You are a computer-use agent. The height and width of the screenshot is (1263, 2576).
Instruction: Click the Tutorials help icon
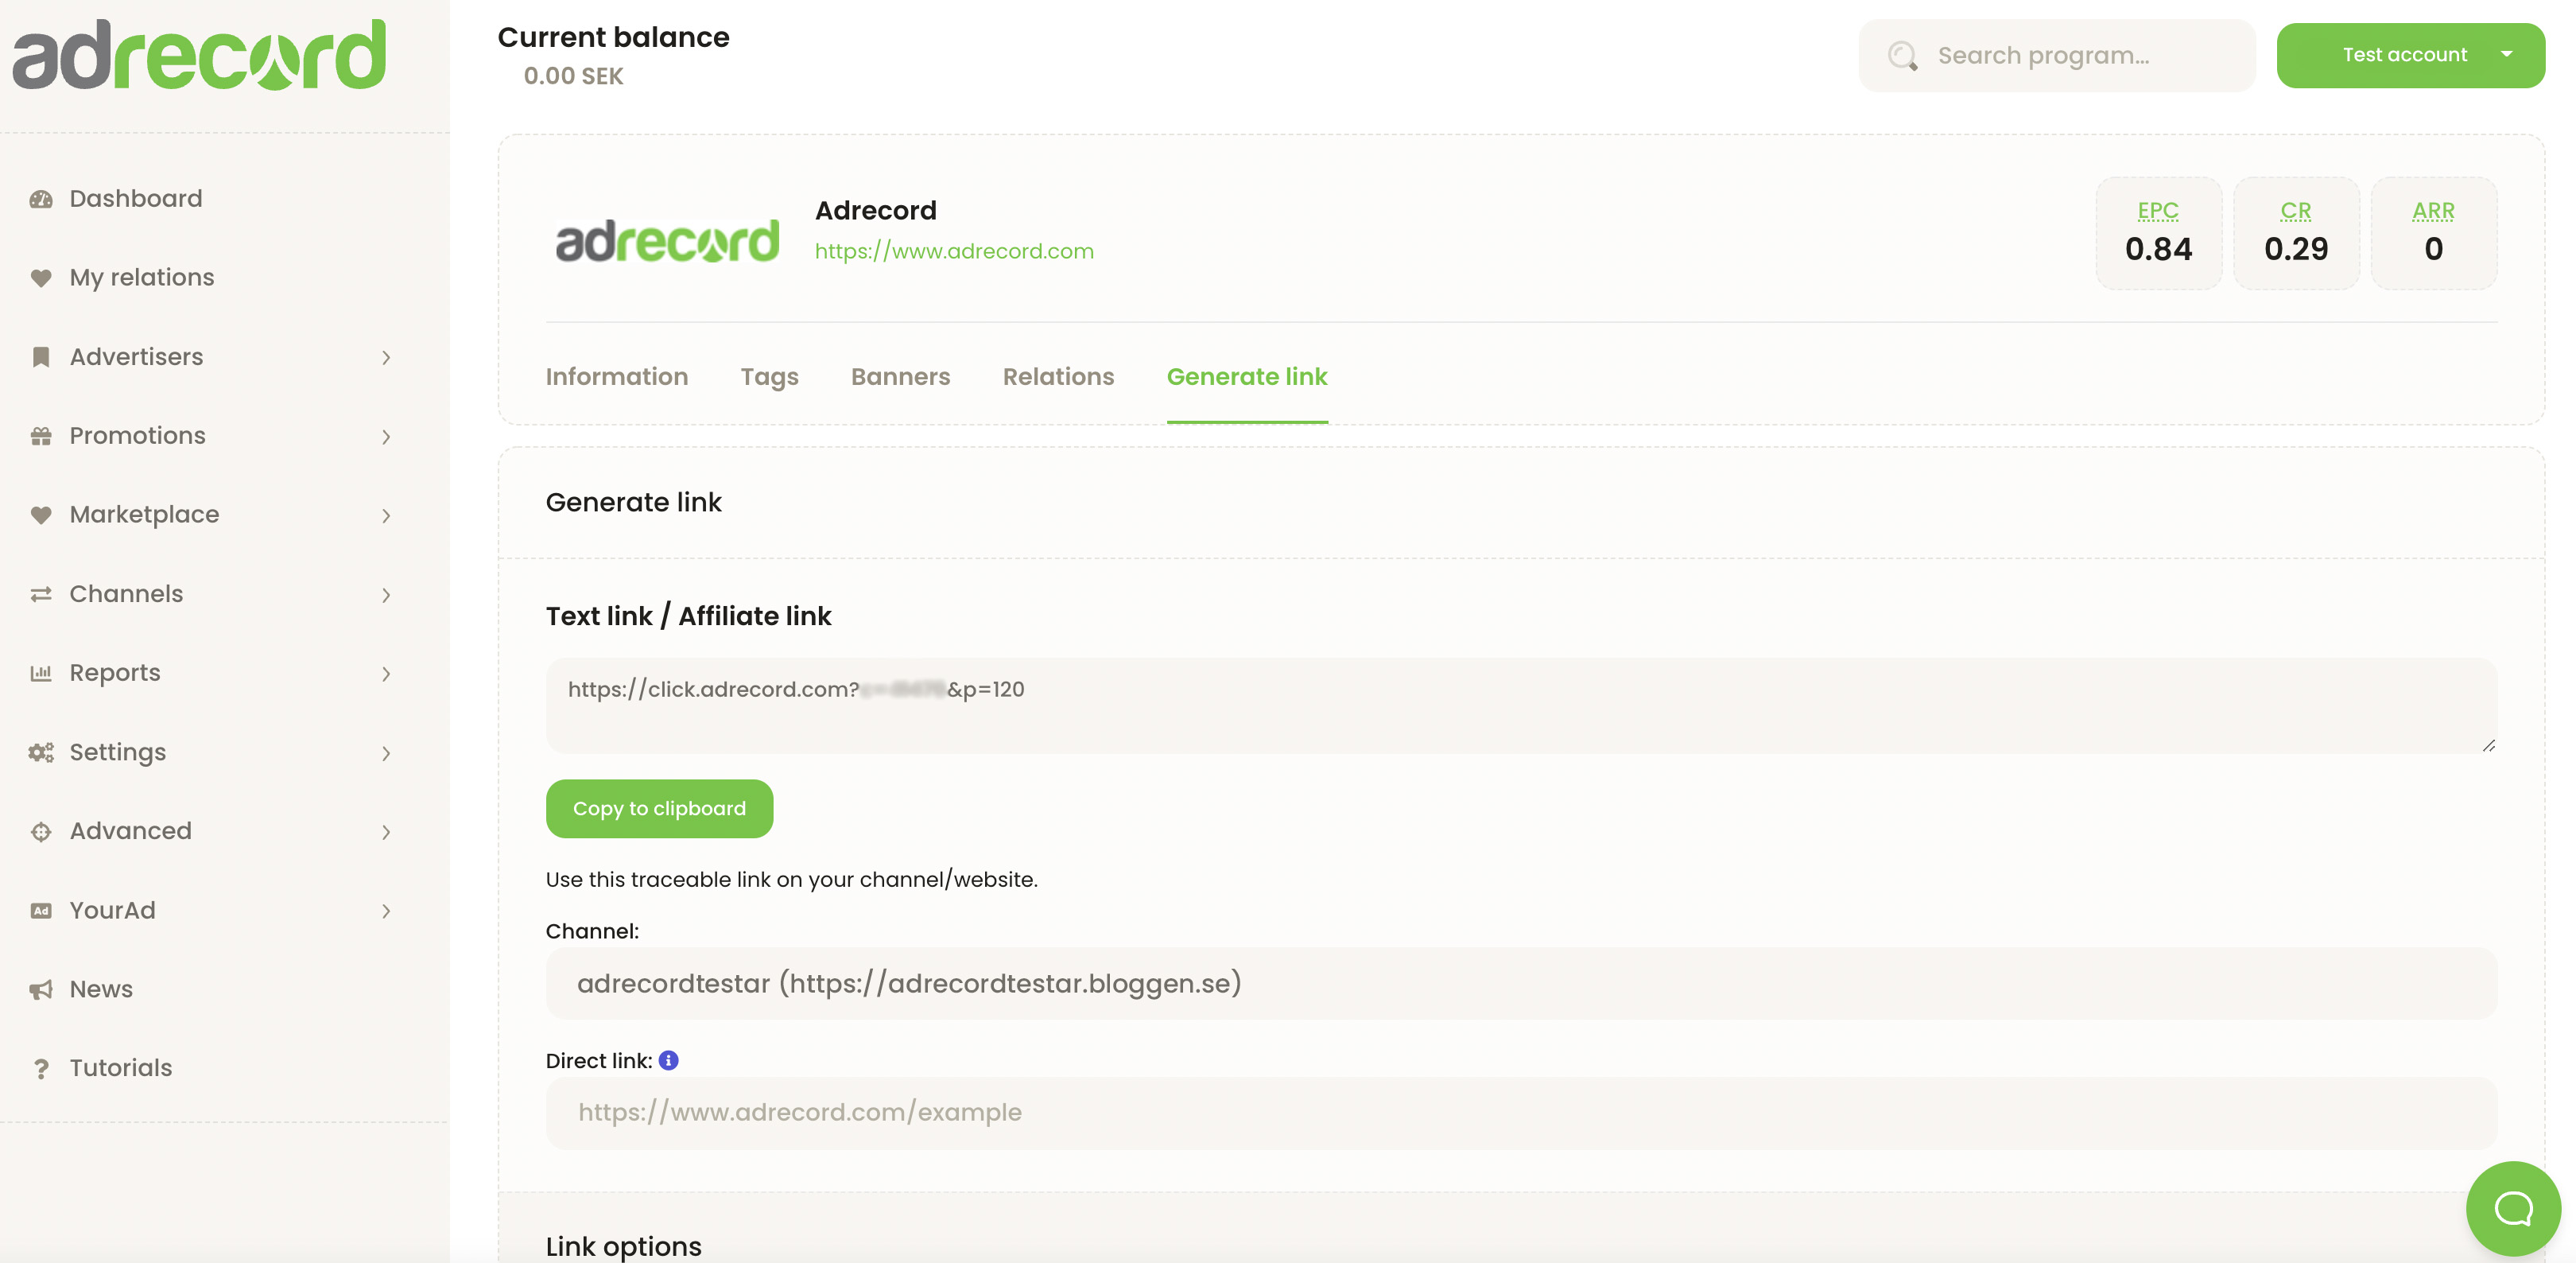click(x=40, y=1066)
